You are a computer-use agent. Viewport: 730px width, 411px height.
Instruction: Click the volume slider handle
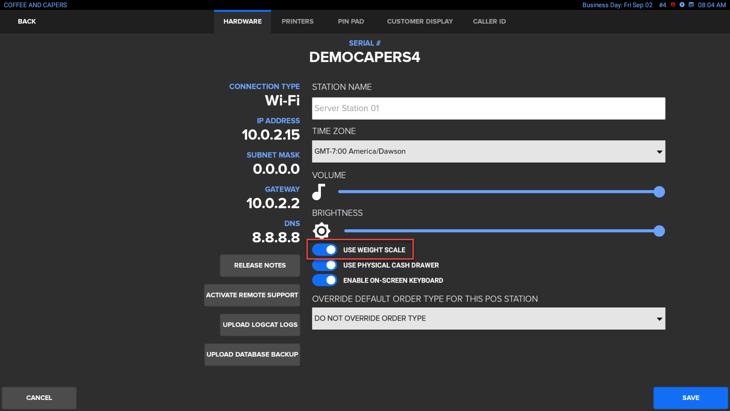coord(659,192)
